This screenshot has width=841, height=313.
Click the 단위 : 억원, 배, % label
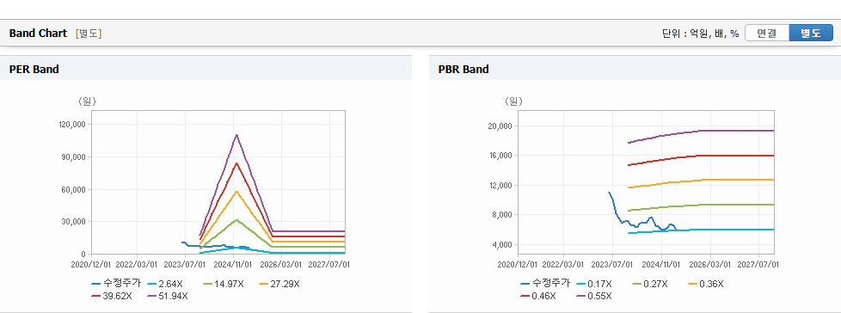click(701, 34)
